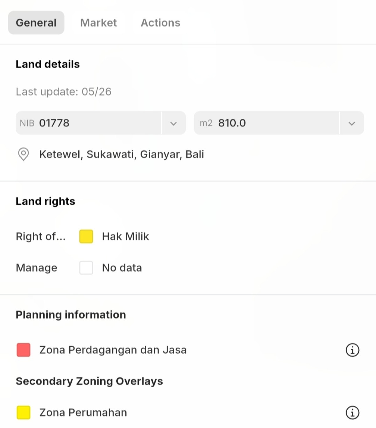Image resolution: width=376 pixels, height=428 pixels.
Task: Switch to the Actions tab
Action: click(x=160, y=23)
